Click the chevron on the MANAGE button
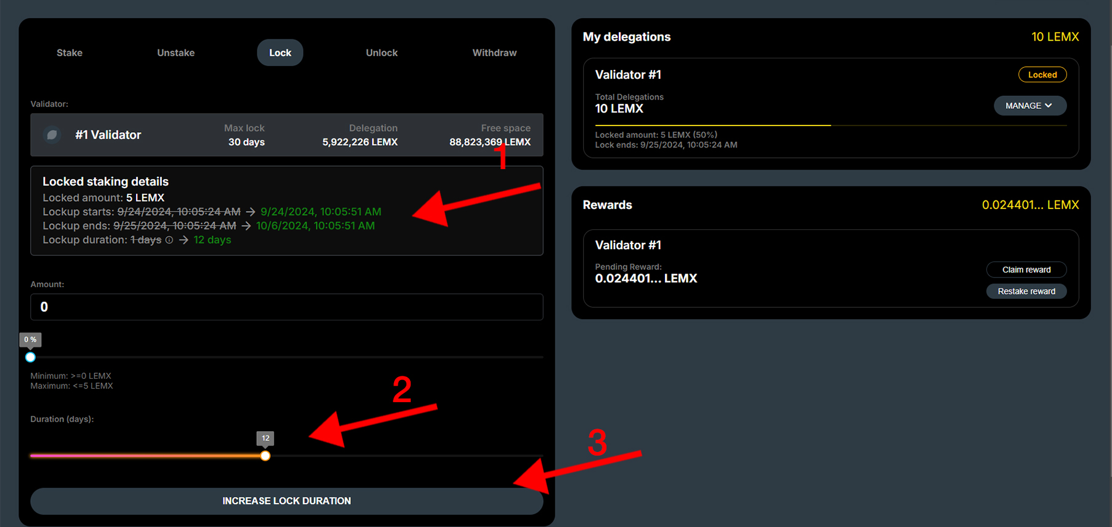This screenshot has width=1112, height=527. coord(1048,106)
